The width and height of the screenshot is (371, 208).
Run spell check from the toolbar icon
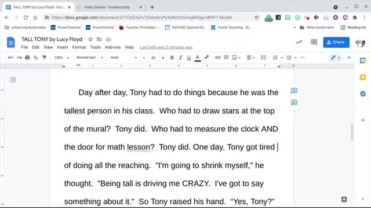click(36, 58)
